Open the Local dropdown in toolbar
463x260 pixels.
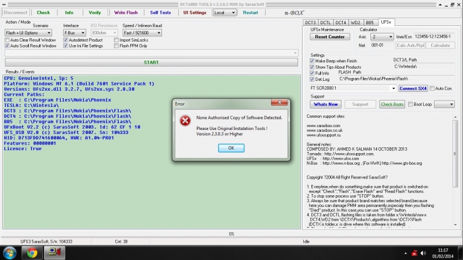[x=225, y=13]
